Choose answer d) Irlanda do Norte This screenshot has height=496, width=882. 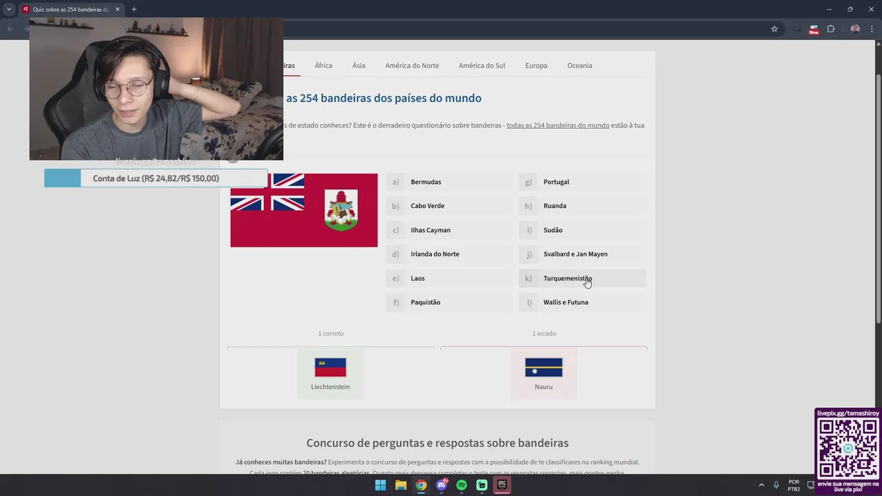tap(449, 254)
